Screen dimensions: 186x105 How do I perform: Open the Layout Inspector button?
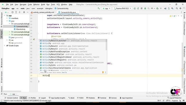174,98
